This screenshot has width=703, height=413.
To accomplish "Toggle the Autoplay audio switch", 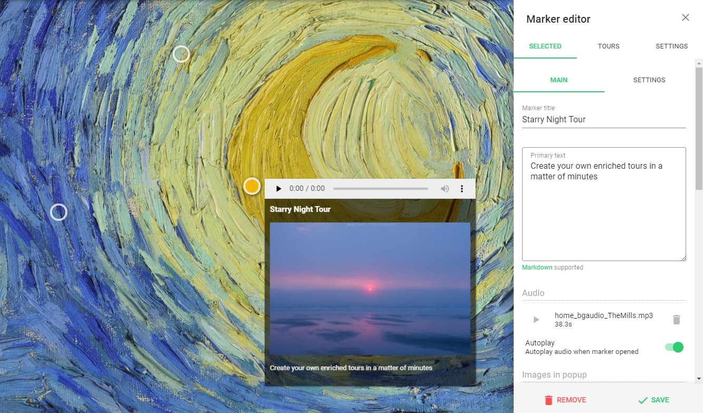I will click(x=674, y=347).
